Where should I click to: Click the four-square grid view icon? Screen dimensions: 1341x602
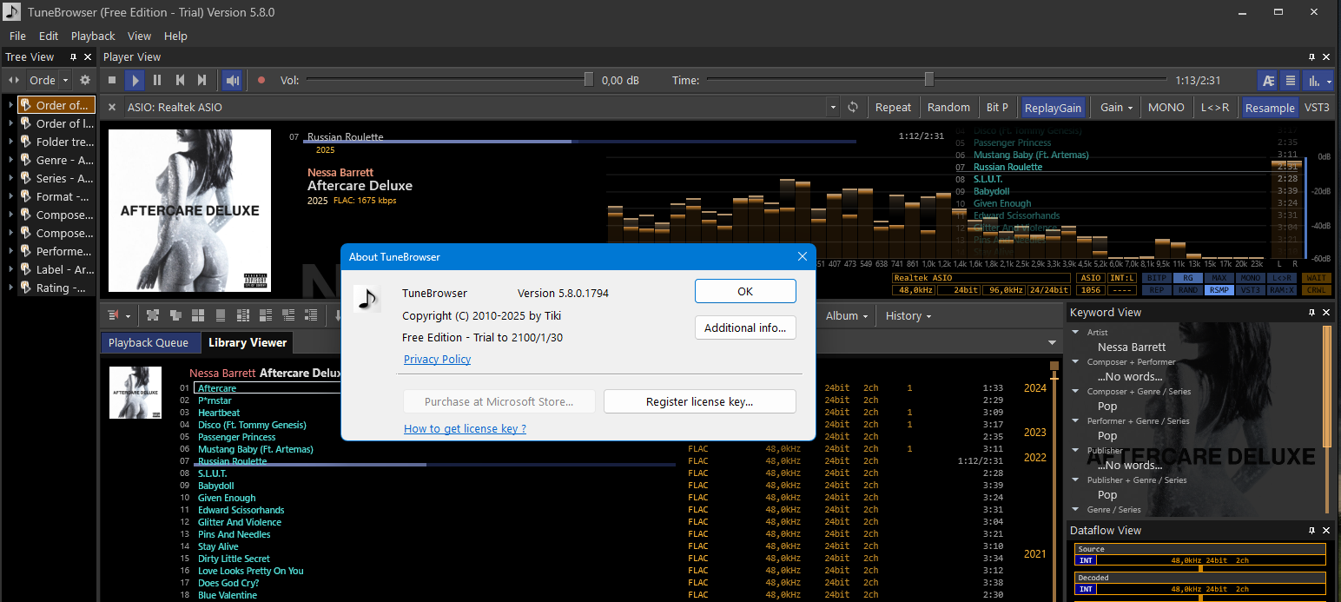tap(197, 315)
